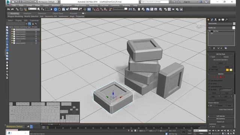Image resolution: width=240 pixels, height=135 pixels.
Task: Toggle the Window/Crossing selection mode
Action: pos(51,9)
